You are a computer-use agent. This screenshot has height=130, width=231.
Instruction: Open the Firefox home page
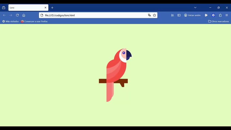tap(24, 15)
